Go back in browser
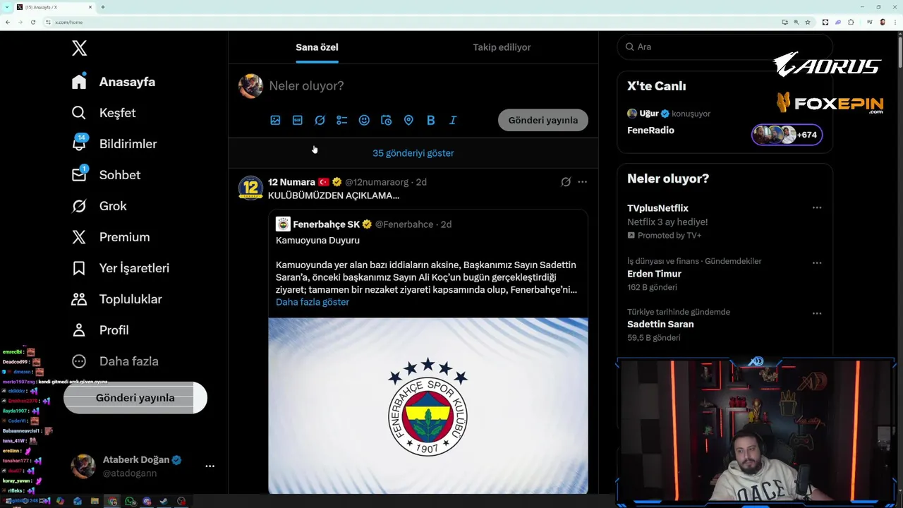Image resolution: width=903 pixels, height=508 pixels. coord(7,22)
